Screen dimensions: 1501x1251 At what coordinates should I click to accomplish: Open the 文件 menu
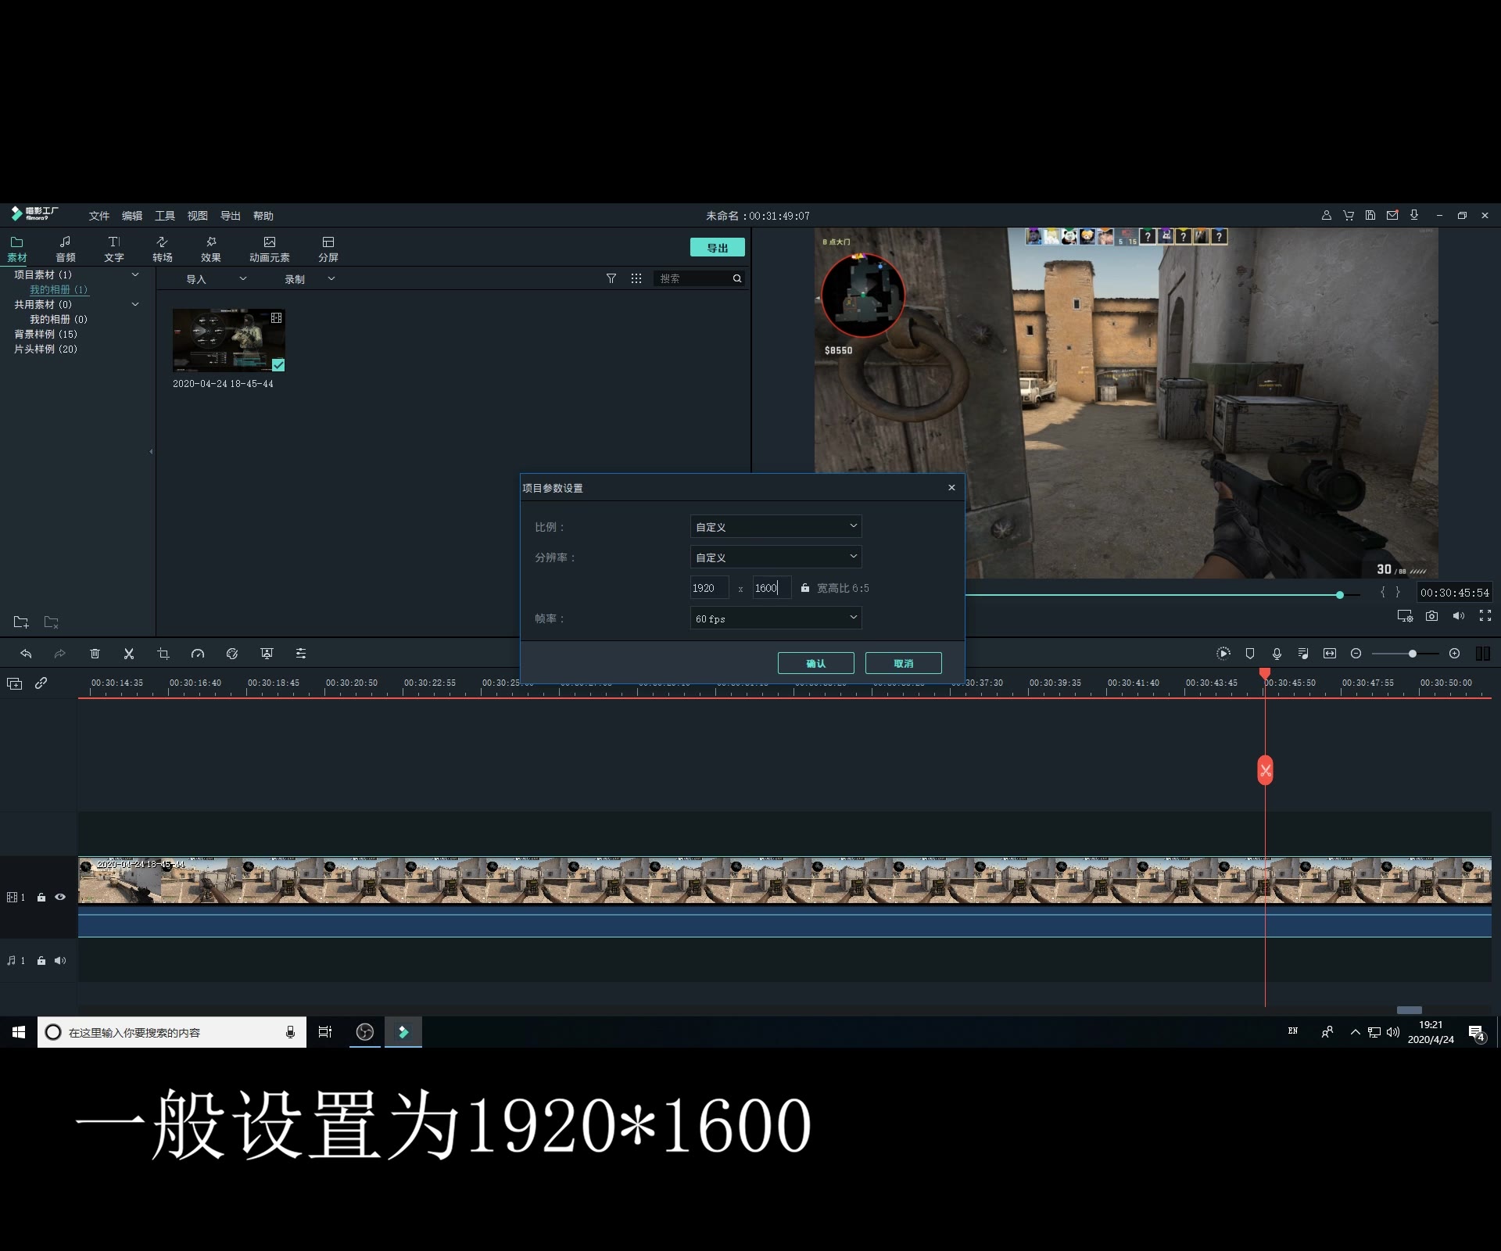click(99, 216)
